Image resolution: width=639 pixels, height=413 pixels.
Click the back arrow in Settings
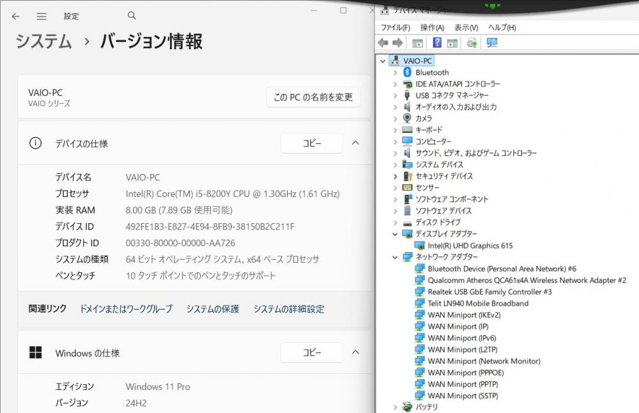(16, 16)
